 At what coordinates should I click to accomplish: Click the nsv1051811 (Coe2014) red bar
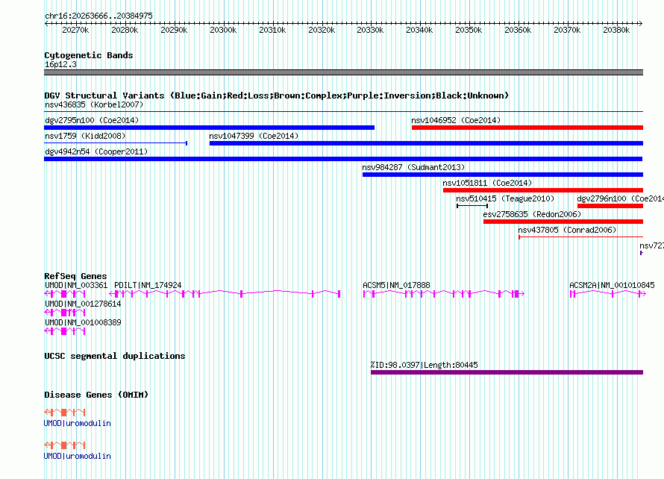(x=543, y=190)
